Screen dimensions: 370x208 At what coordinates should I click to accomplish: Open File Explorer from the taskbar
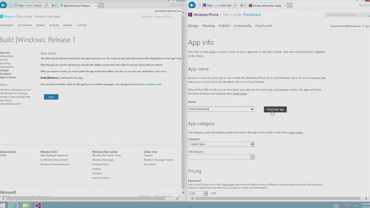[26, 205]
